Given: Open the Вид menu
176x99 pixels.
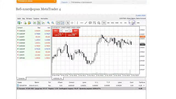Looking at the screenshot, I should coord(24,19).
